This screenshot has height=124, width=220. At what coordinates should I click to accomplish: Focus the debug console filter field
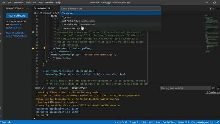[x=185, y=88]
